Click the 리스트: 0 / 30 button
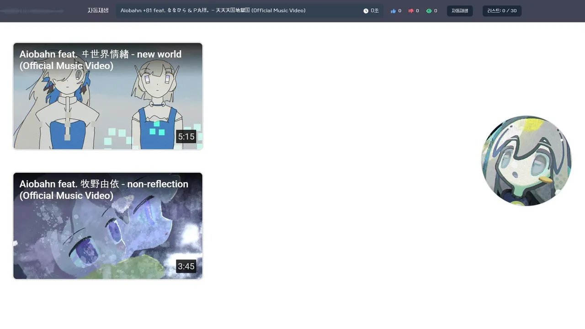585x329 pixels. tap(502, 11)
